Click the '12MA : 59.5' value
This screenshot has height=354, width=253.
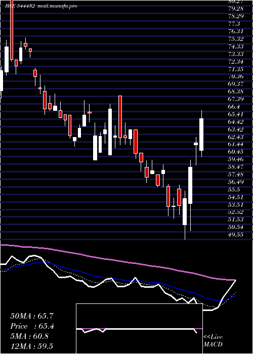(31, 346)
